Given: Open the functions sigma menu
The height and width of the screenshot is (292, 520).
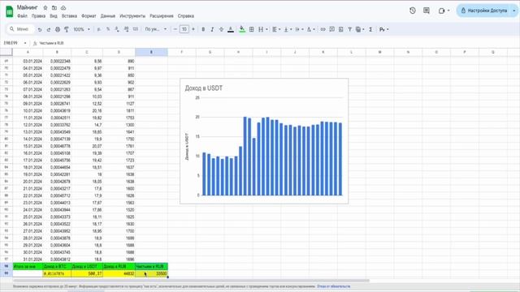Looking at the screenshot, I should [x=370, y=29].
